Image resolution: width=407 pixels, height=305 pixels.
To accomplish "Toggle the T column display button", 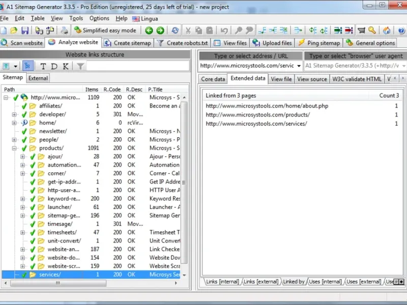I will [43, 66].
